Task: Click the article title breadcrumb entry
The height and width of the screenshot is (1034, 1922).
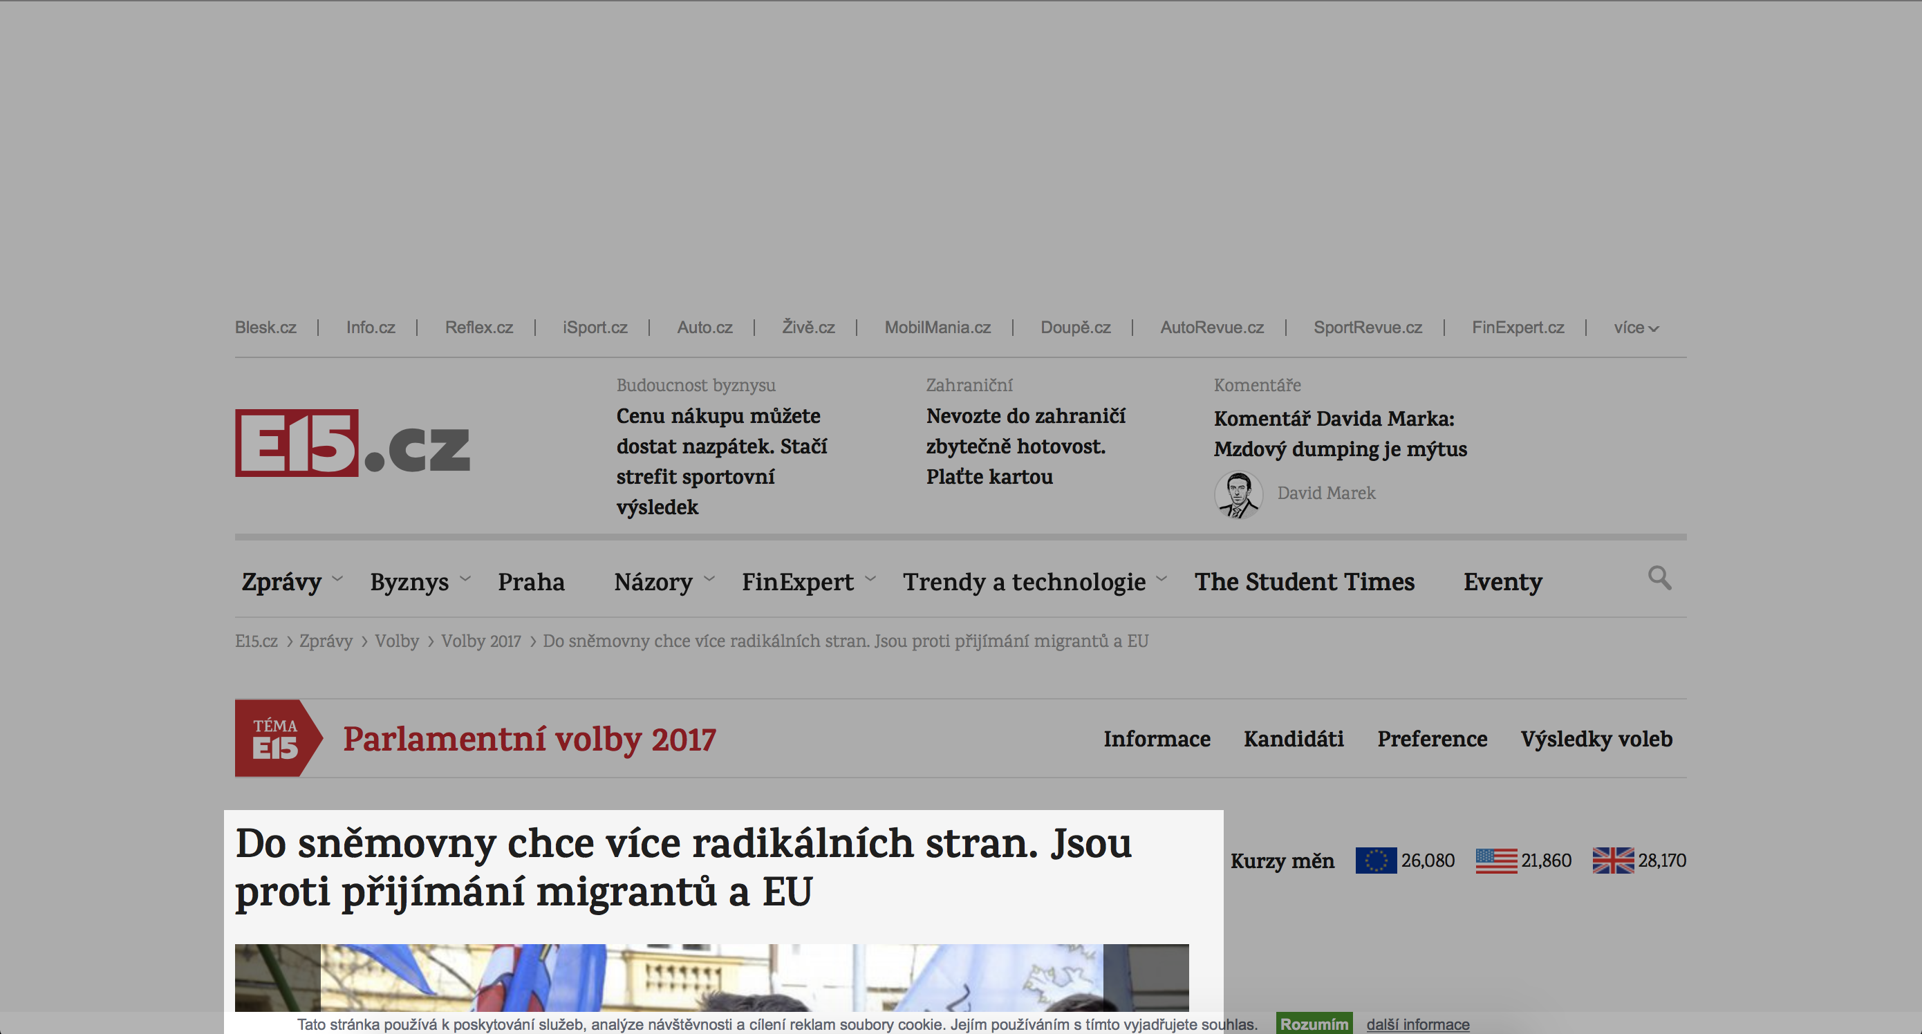Action: click(x=846, y=641)
